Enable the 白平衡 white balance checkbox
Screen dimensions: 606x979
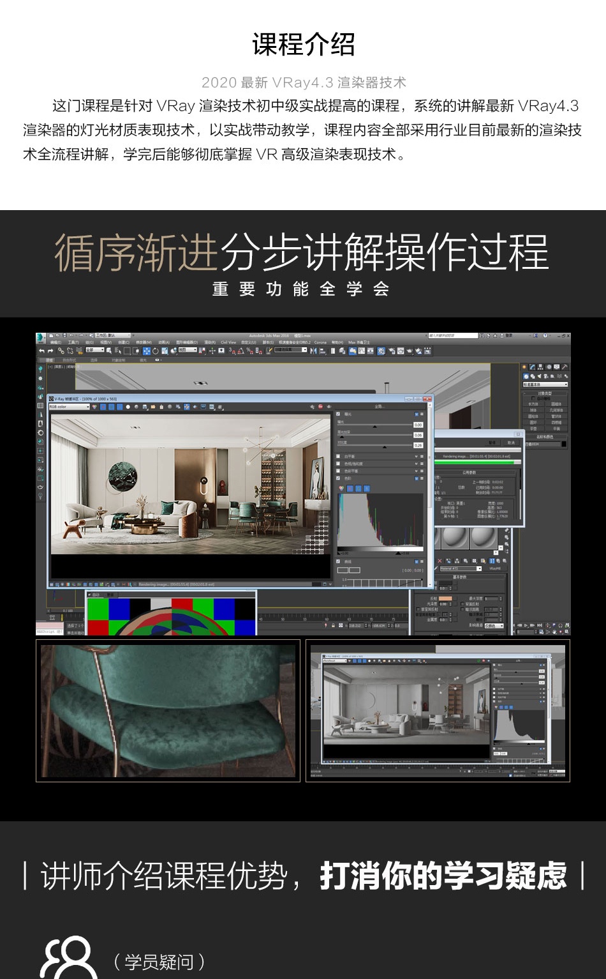[338, 457]
